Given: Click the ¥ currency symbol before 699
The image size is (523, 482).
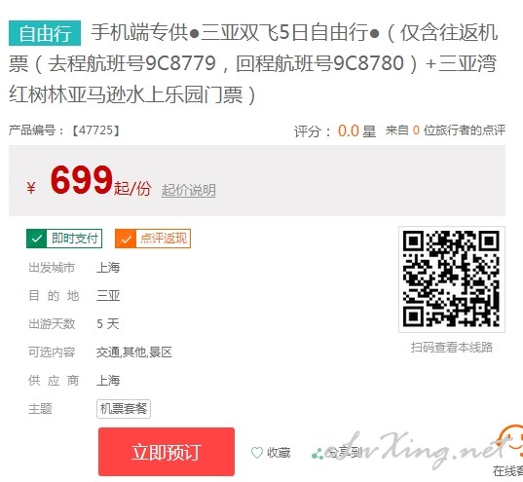Looking at the screenshot, I should tap(31, 188).
